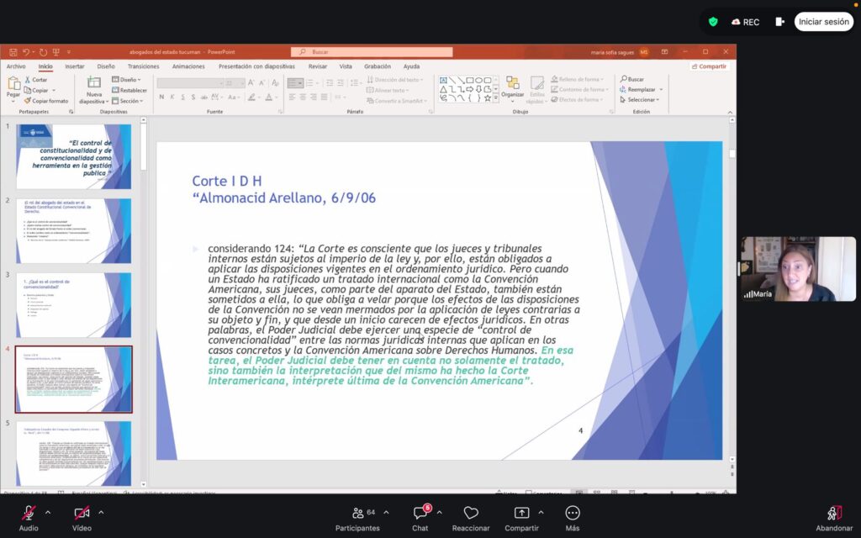The image size is (861, 538).
Task: Expand the video options chevron
Action: click(102, 512)
